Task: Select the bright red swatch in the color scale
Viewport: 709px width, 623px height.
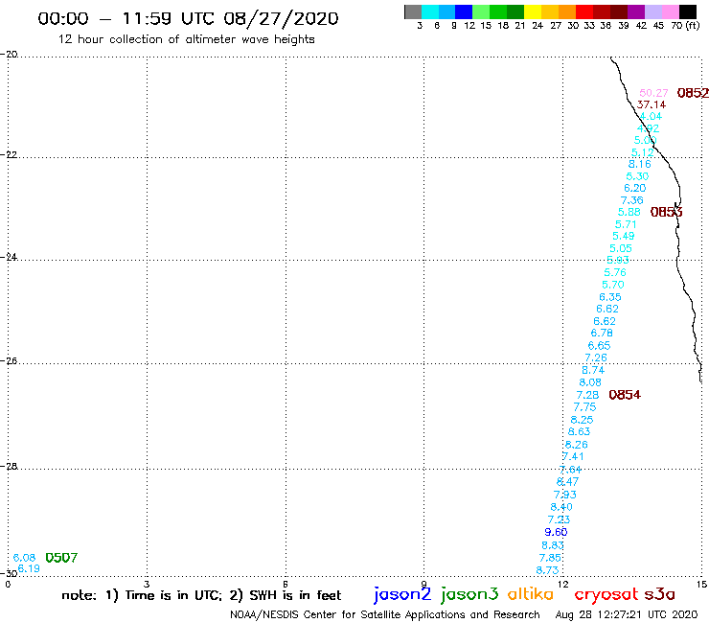Action: tap(584, 12)
